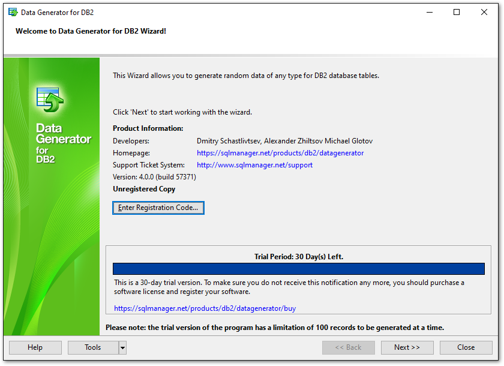Click the 'Data Generator for DB2' sidebar title
504x366 pixels.
point(64,143)
